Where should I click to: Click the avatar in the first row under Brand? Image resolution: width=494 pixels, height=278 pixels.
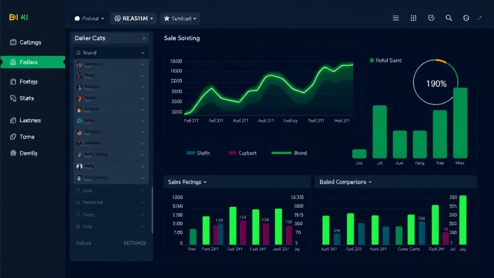click(x=80, y=64)
